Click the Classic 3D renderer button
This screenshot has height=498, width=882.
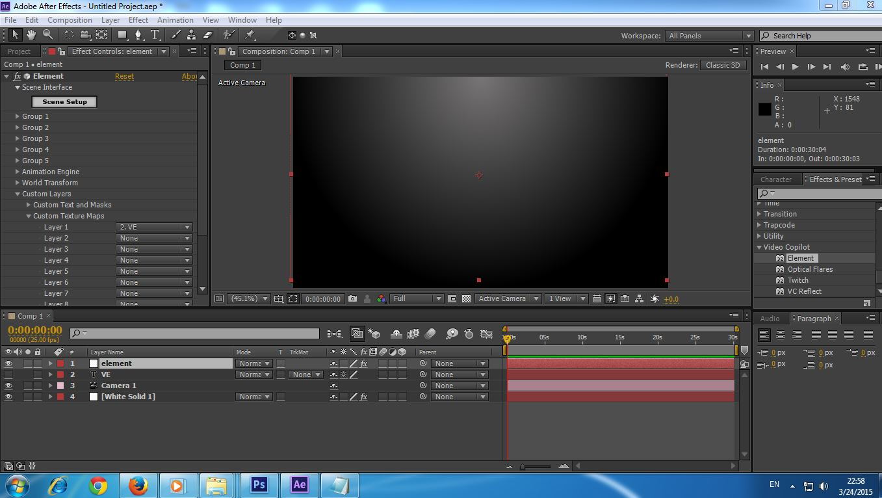[723, 65]
